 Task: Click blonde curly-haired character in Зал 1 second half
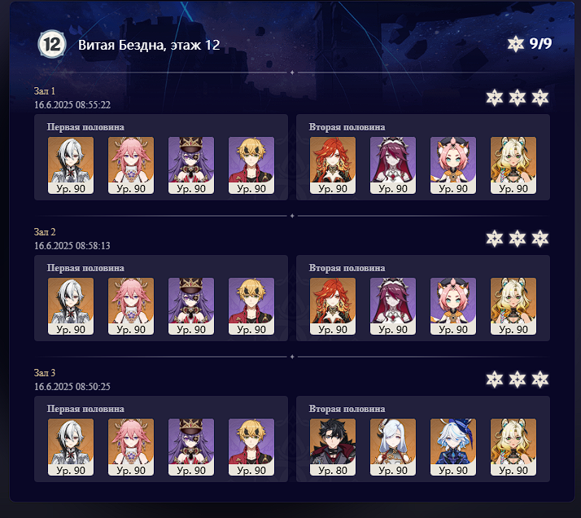[513, 165]
